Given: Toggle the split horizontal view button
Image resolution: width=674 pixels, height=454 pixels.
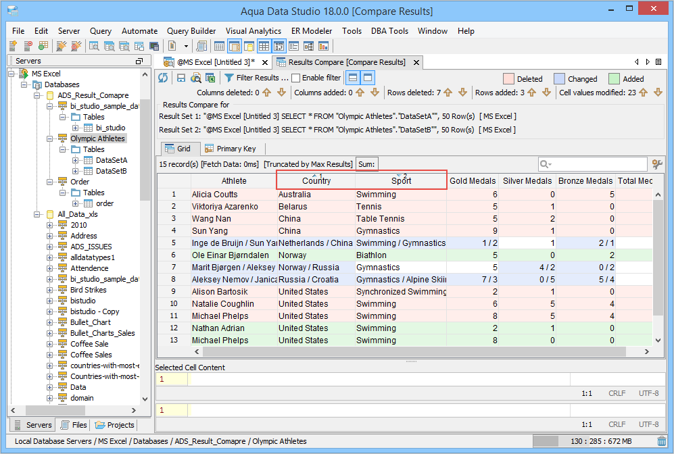Looking at the screenshot, I should (352, 78).
